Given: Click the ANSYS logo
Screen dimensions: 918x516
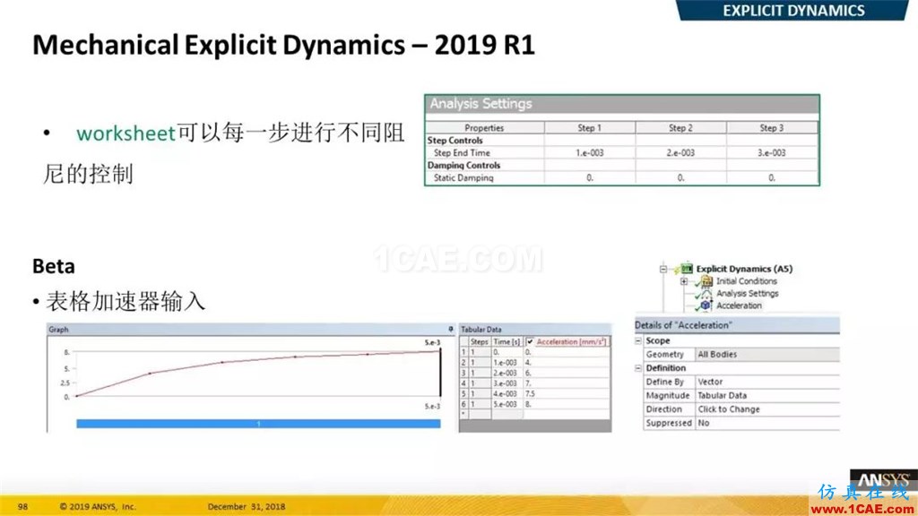Looking at the screenshot, I should click(x=883, y=481).
